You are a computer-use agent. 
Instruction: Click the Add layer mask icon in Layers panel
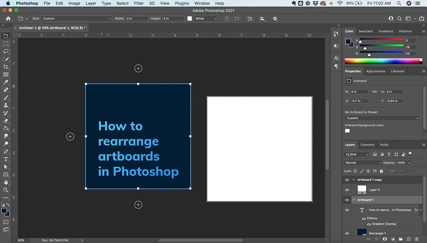385,238
